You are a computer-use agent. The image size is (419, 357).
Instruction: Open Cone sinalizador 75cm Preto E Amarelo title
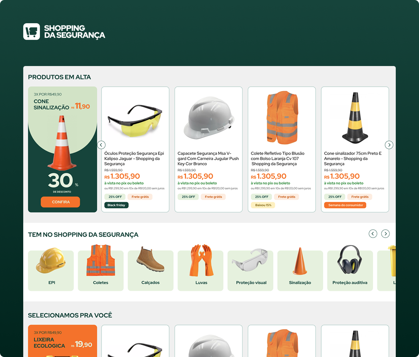pos(353,159)
